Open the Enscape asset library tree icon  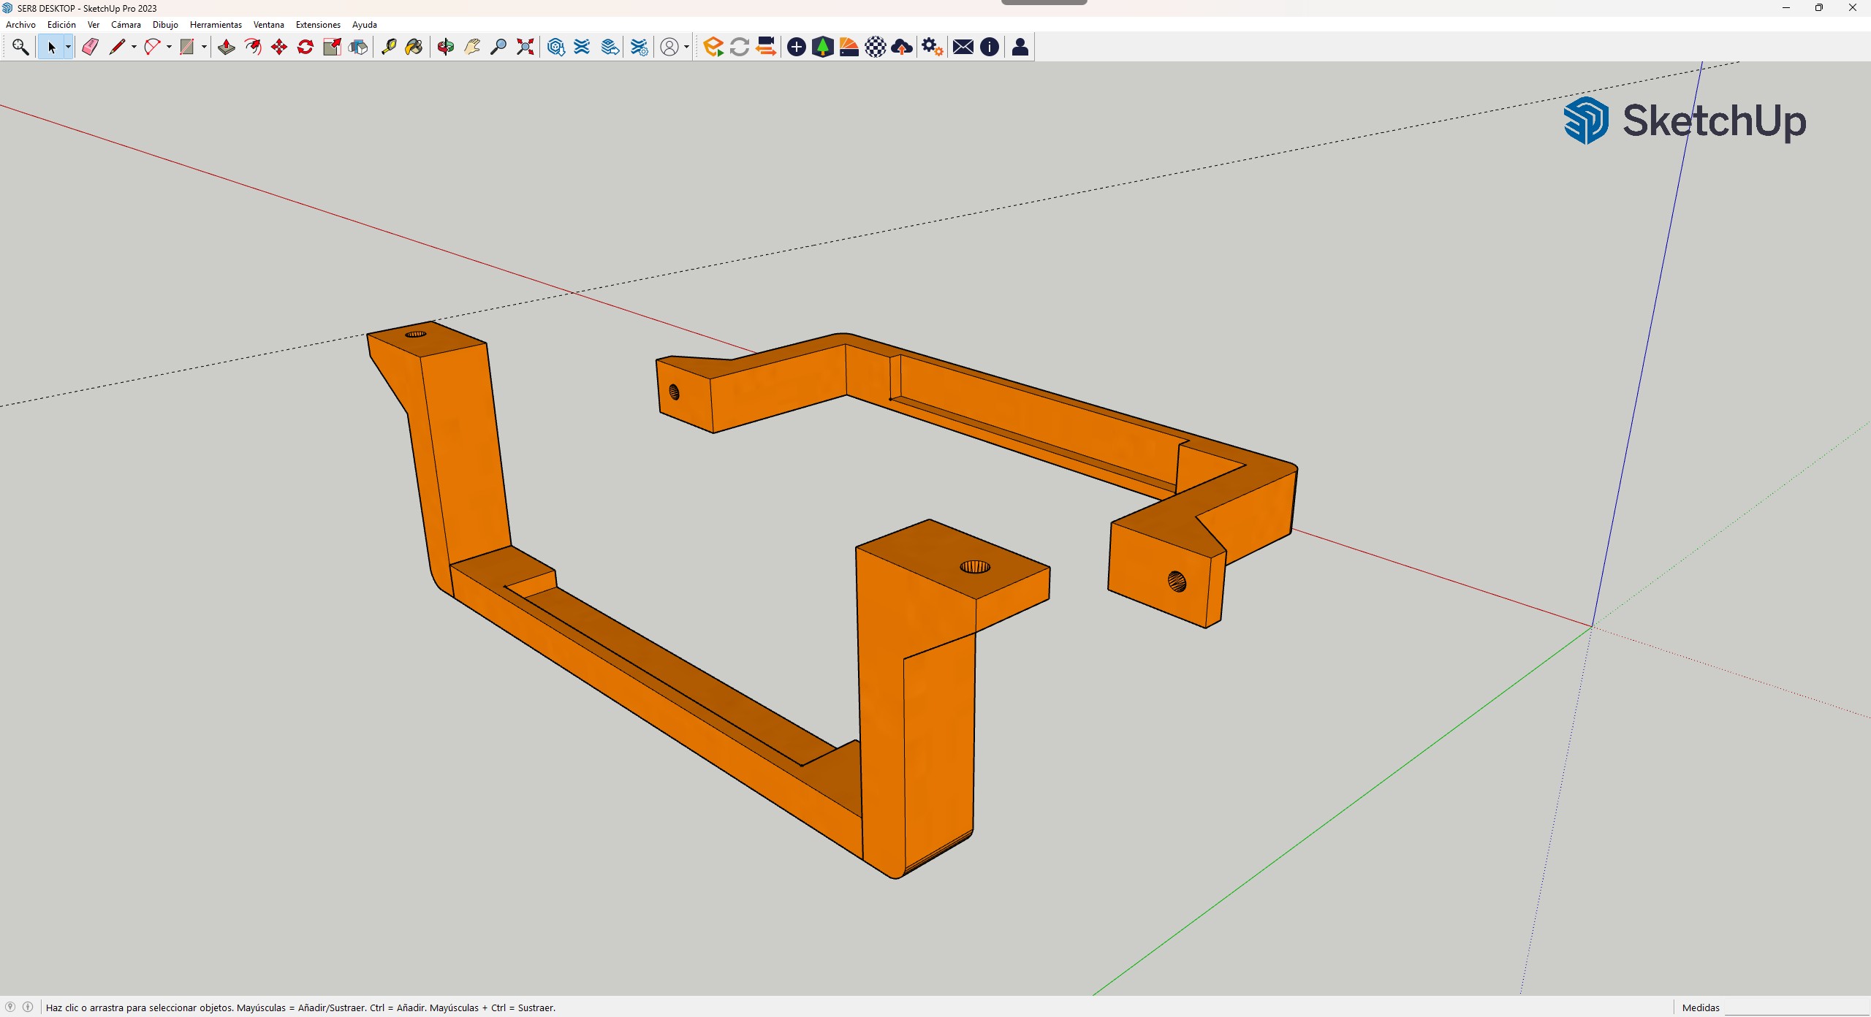823,47
